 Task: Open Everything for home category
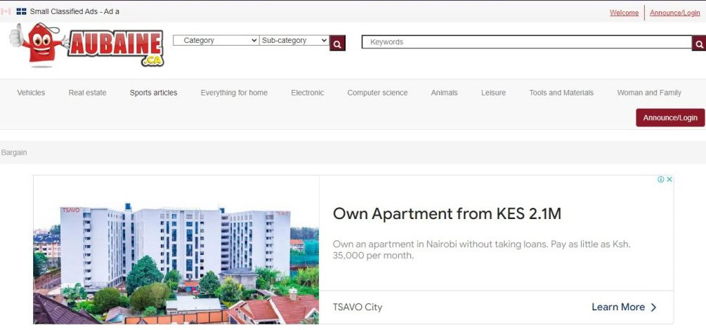(234, 93)
